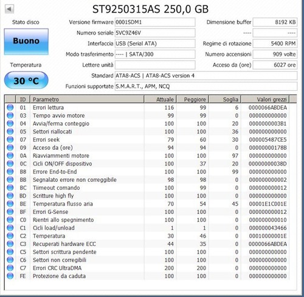Click status icon for Tiimeout comando
This screenshot has width=304, height=297.
10,187
